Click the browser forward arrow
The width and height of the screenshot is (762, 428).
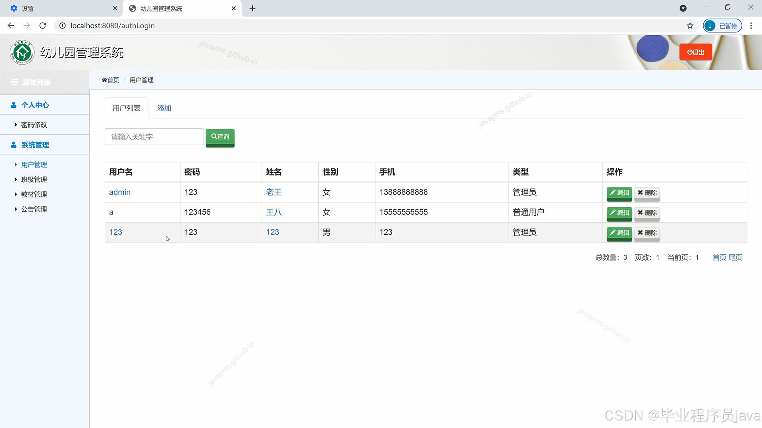(x=27, y=26)
